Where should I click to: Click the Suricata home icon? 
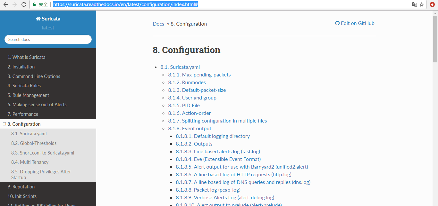pyautogui.click(x=38, y=19)
